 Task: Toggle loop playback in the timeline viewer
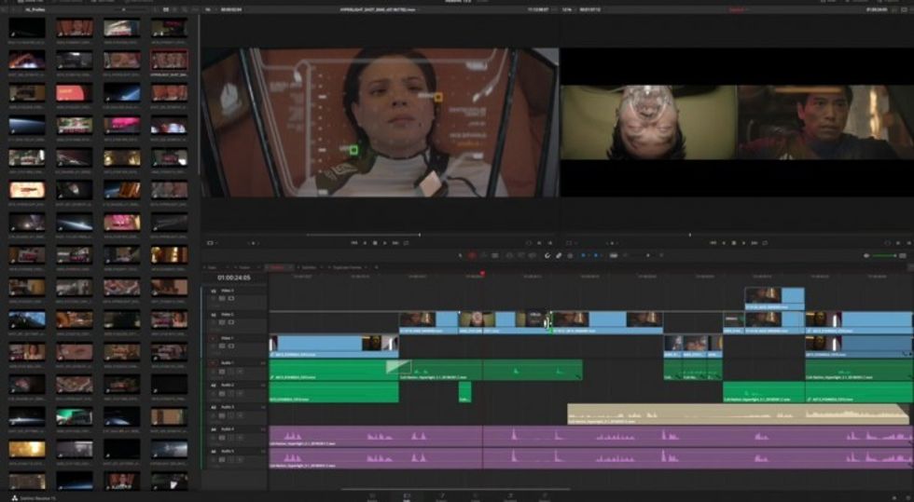[x=765, y=243]
